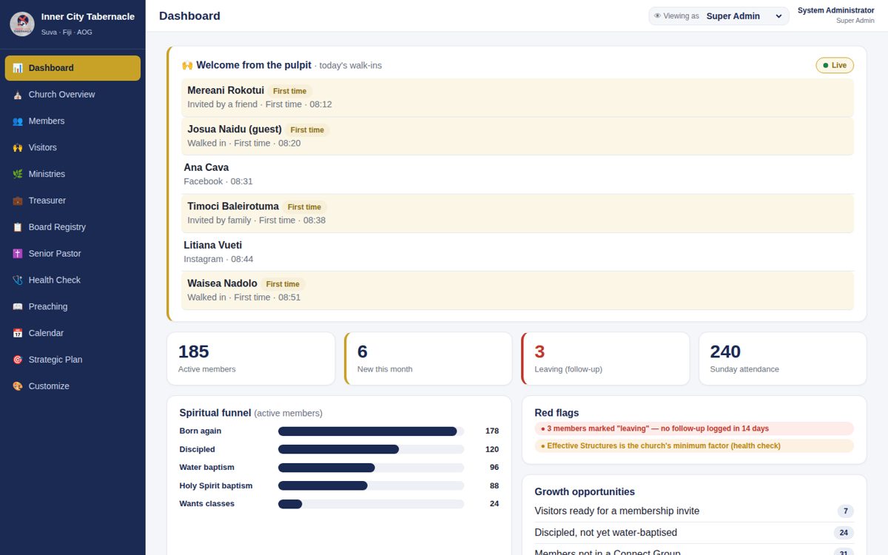The image size is (888, 555).
Task: Click the Born again progress bar
Action: (x=371, y=431)
